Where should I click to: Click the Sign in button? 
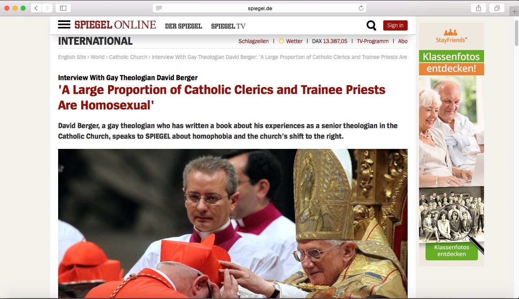tap(395, 25)
